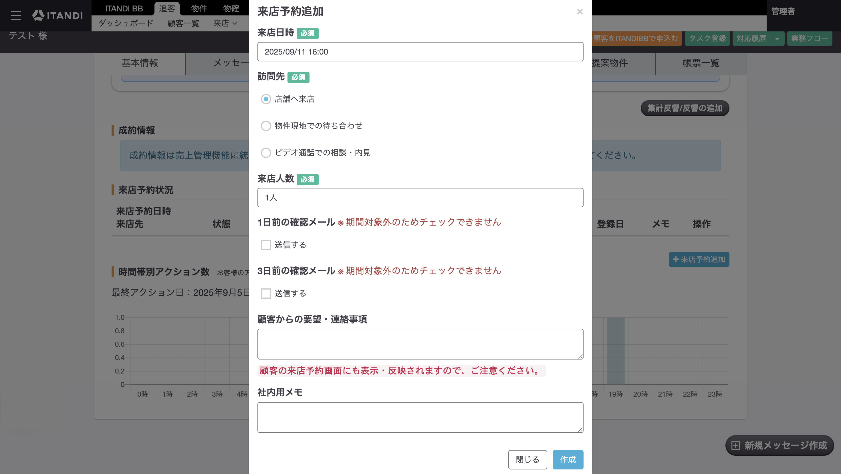
Task: Switch to the 物件 tab
Action: pos(199,9)
